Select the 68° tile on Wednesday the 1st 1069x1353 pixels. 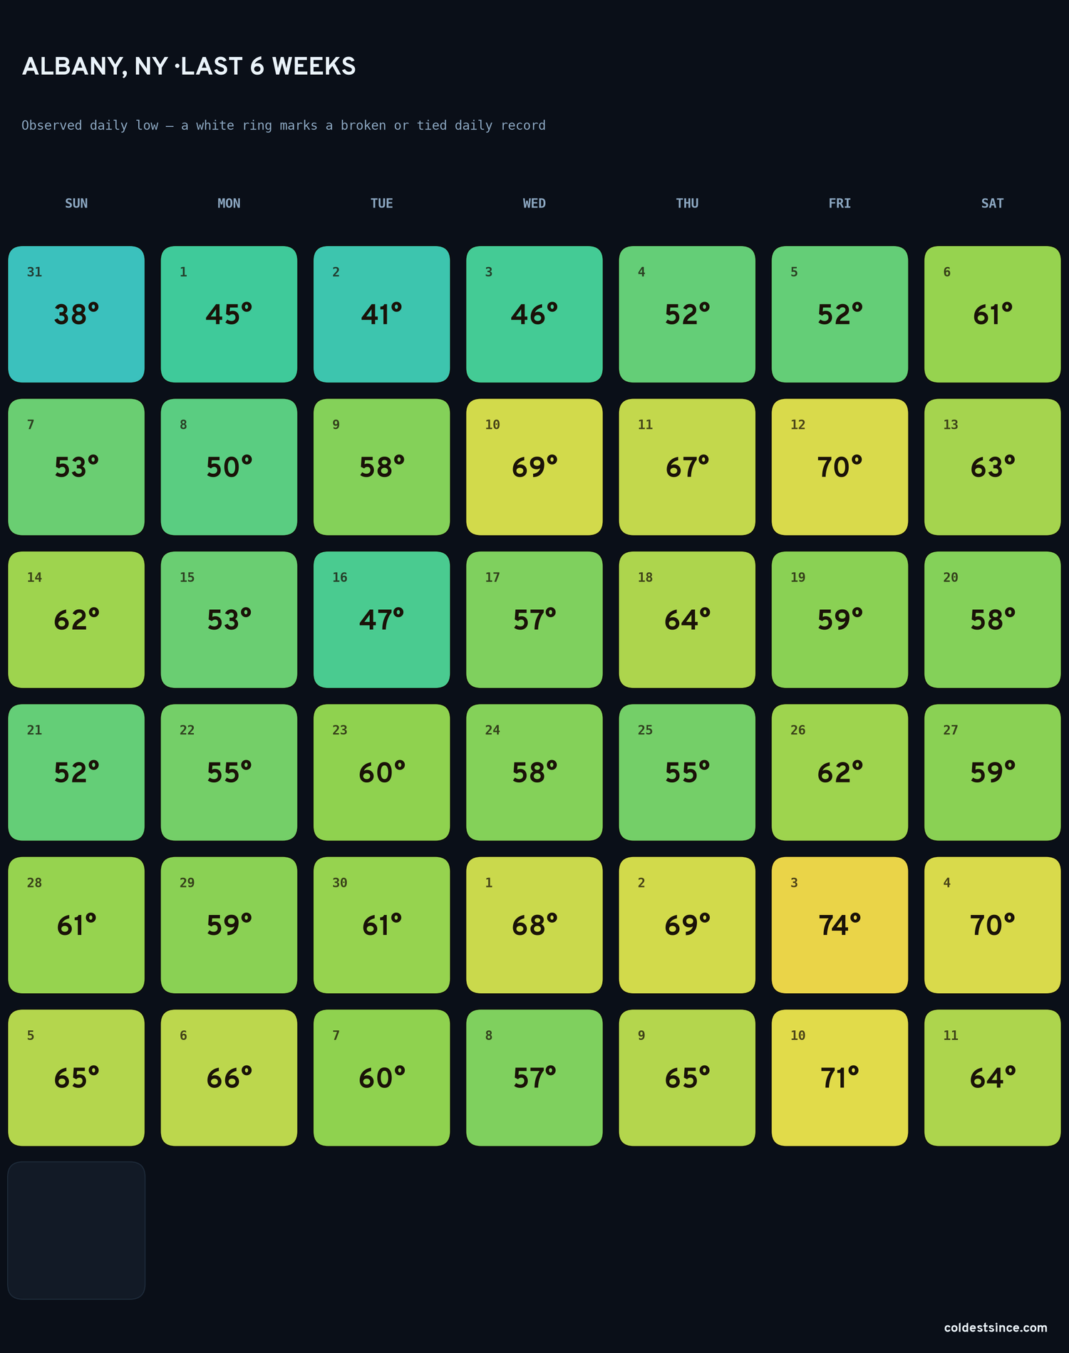click(x=534, y=925)
